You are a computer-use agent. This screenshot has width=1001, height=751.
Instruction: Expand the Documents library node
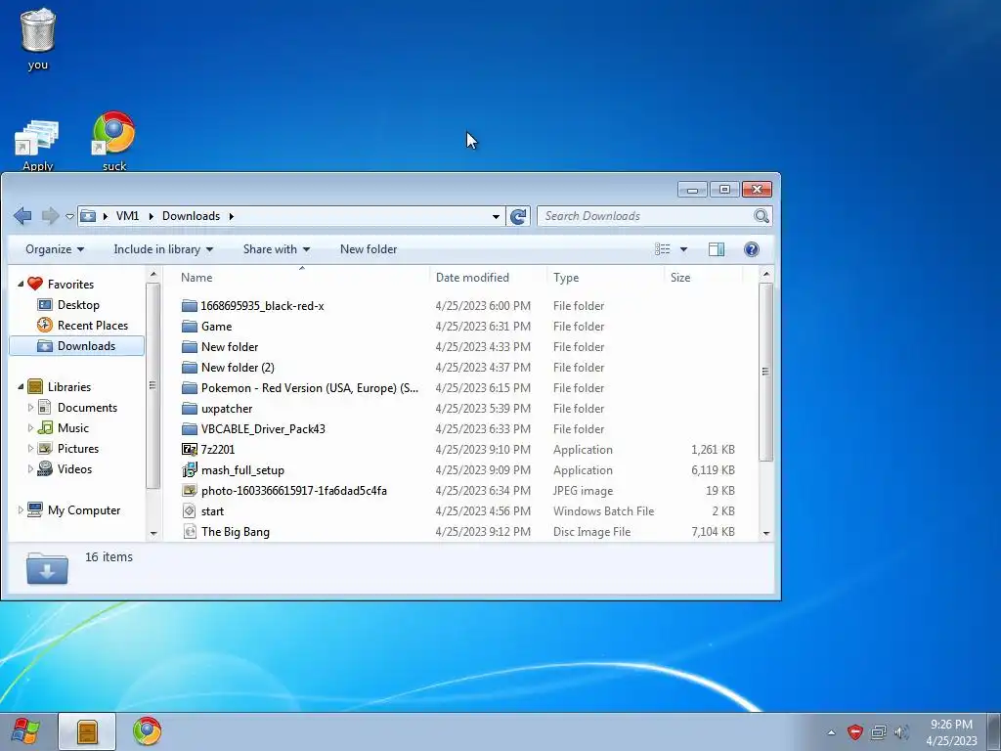coord(30,407)
